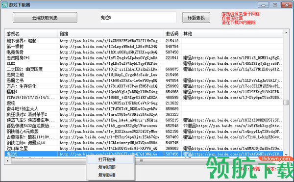This screenshot has height=182, width=294.
Task: Click the vertical scrollbar up arrow
Action: (x=286, y=33)
